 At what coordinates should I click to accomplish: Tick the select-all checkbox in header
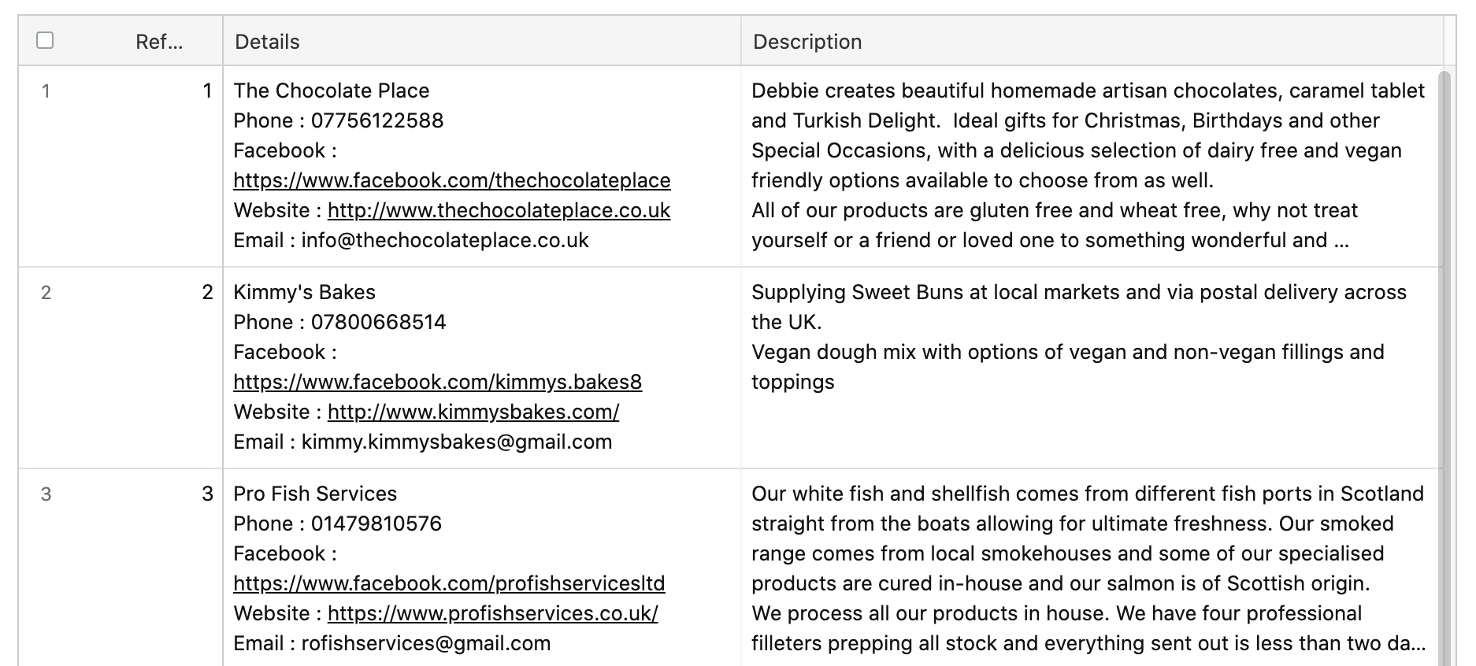point(45,40)
